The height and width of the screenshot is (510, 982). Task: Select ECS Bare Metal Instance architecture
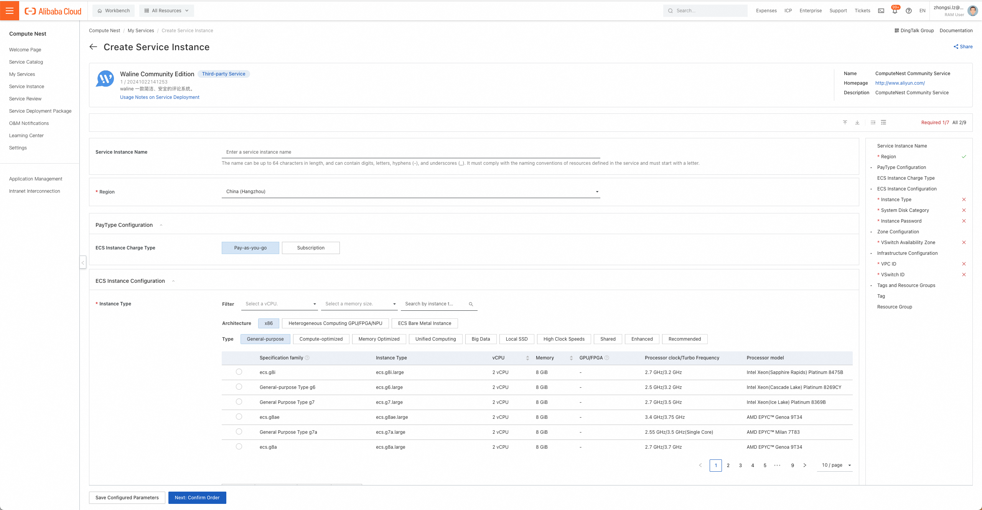(425, 323)
